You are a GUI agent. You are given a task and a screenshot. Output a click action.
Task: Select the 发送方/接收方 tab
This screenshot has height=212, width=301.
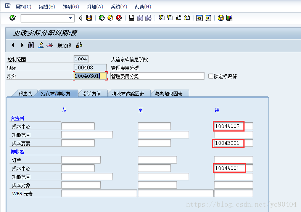click(x=56, y=94)
